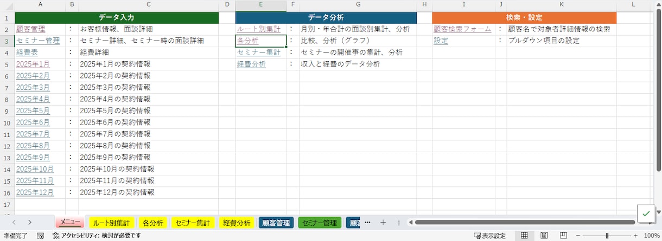Switch to the 顧客管理 sheet tab
Image resolution: width=662 pixels, height=241 pixels.
point(276,223)
